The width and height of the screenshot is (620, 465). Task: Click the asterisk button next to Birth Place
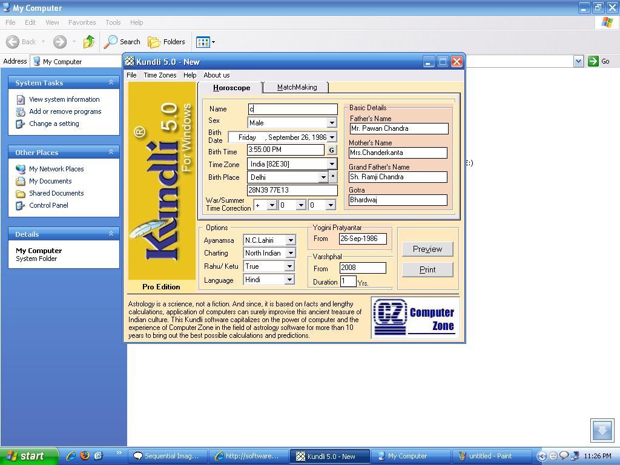coord(332,177)
